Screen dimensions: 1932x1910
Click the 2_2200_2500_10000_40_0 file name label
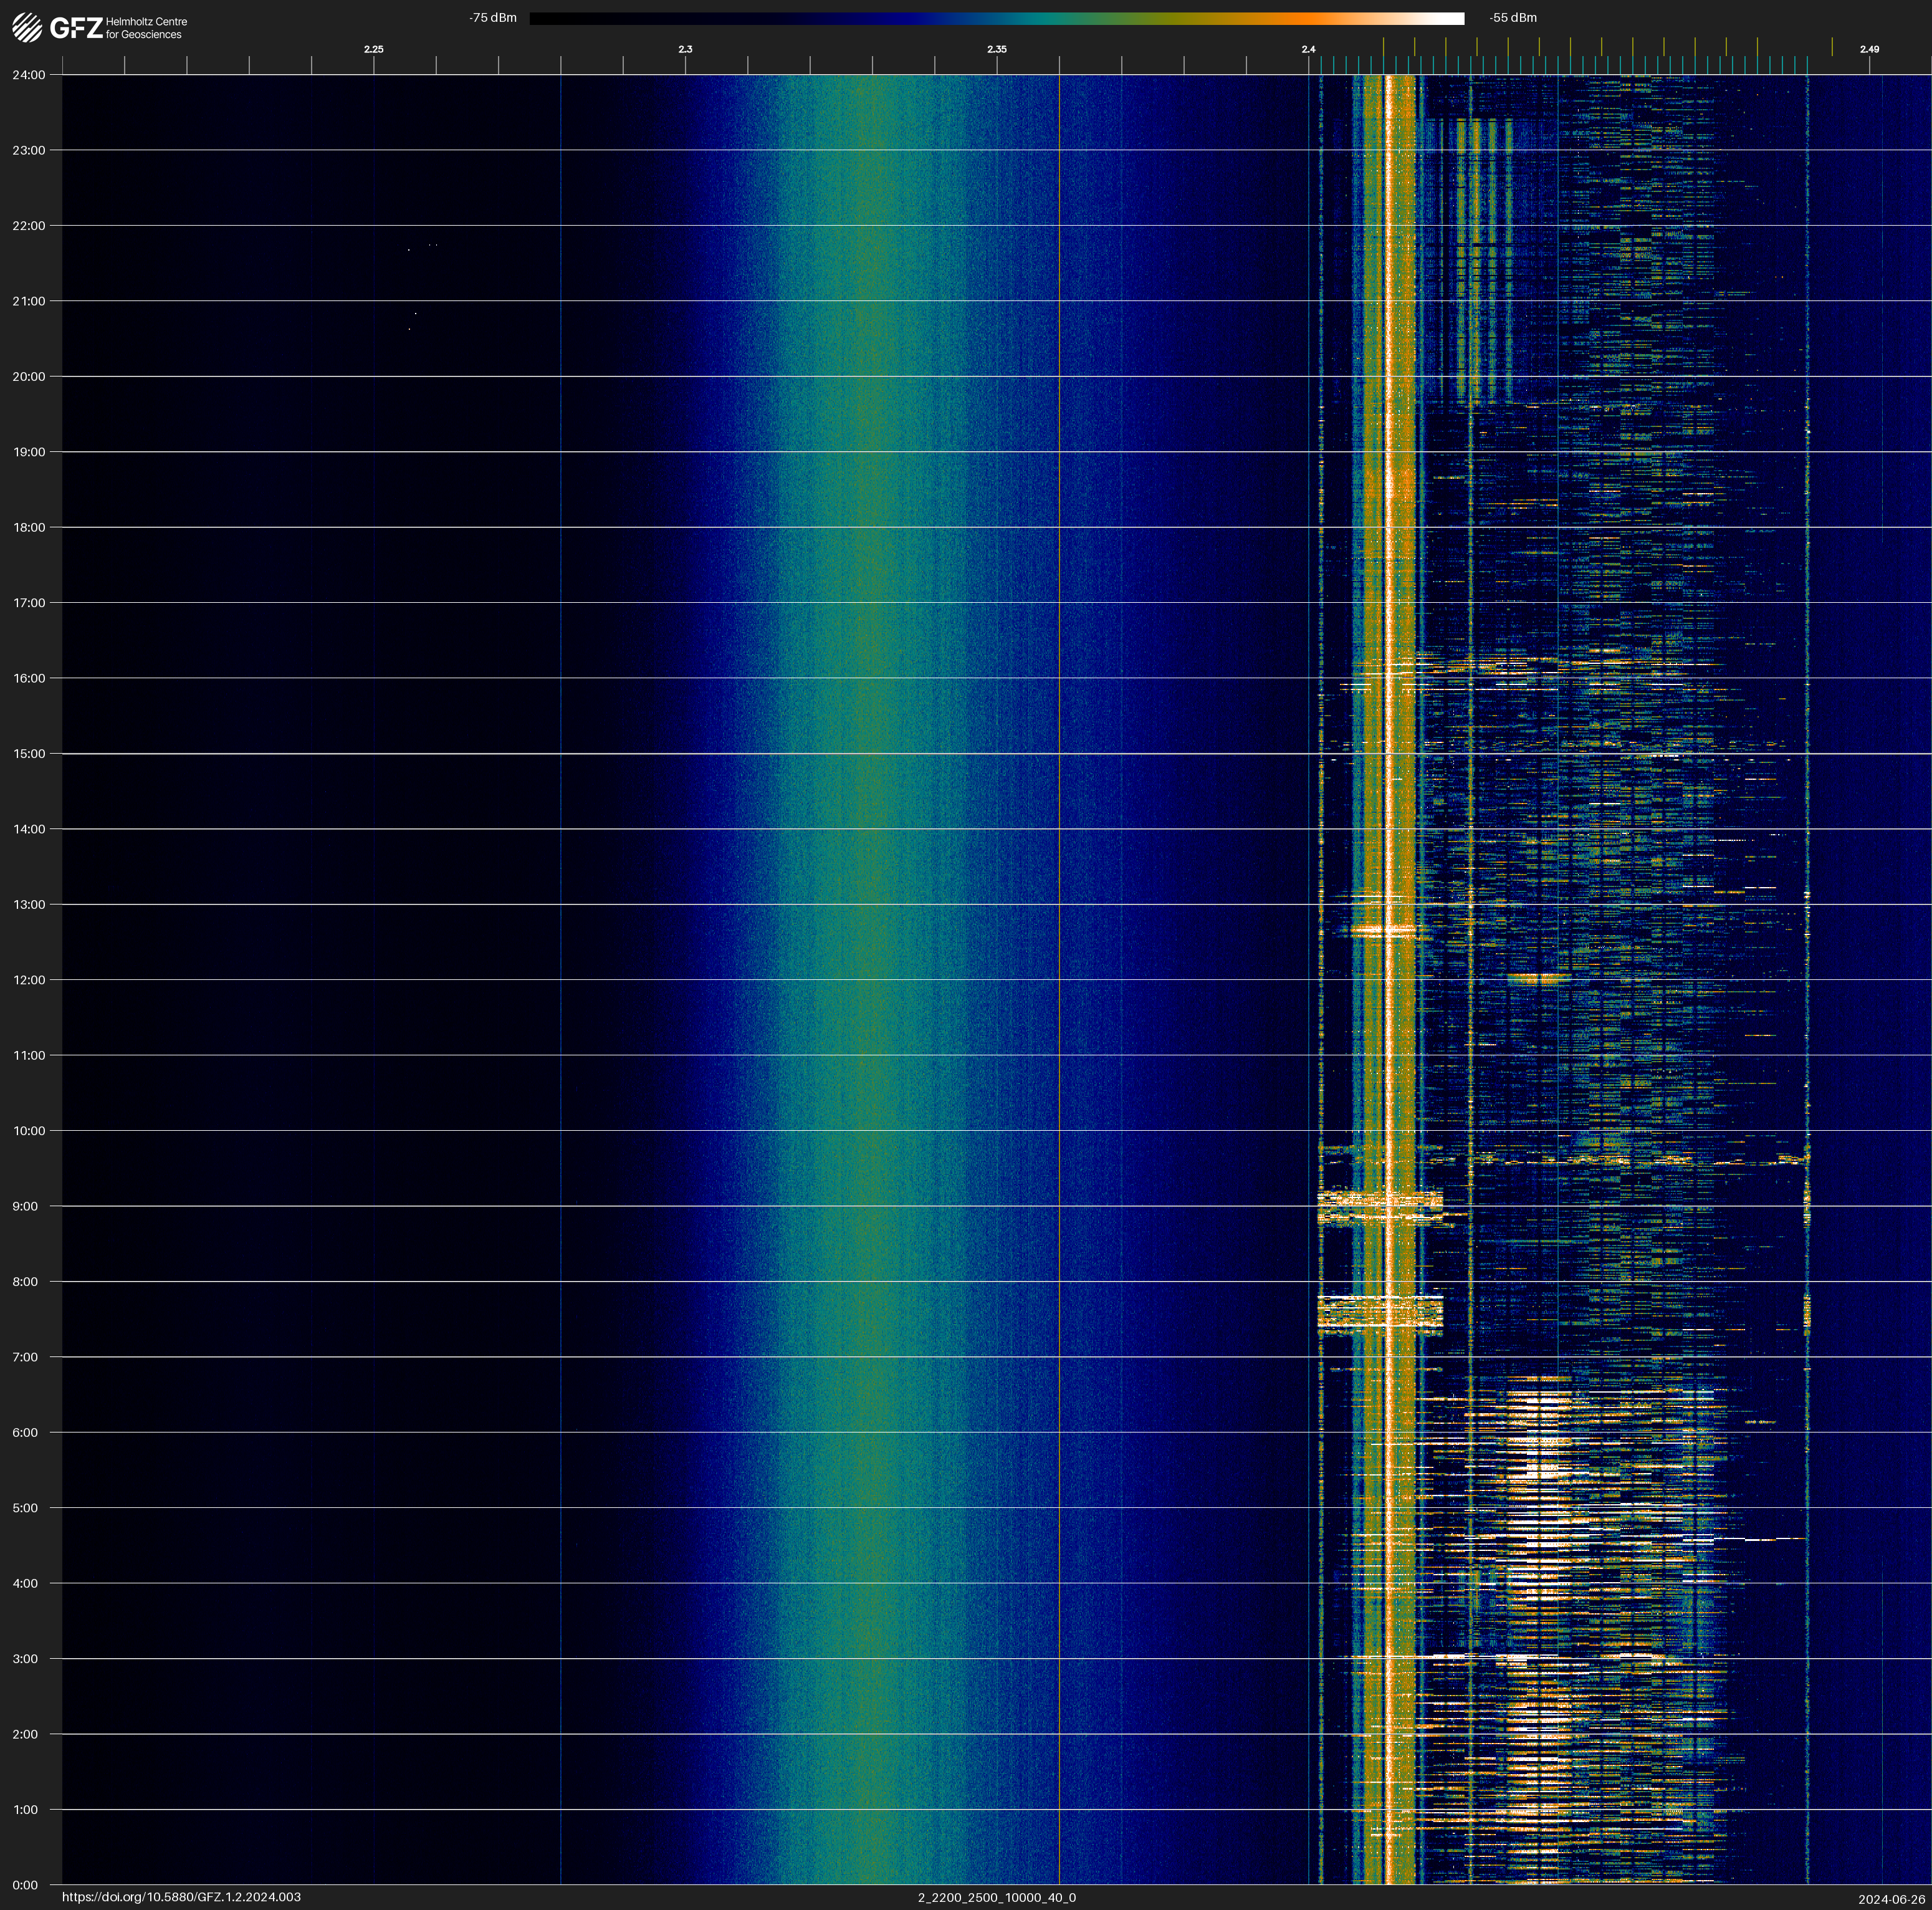996,1897
